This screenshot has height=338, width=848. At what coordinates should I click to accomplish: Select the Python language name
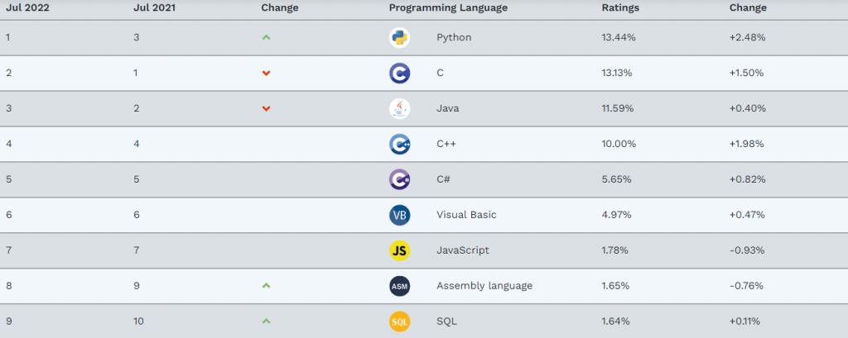click(x=454, y=38)
